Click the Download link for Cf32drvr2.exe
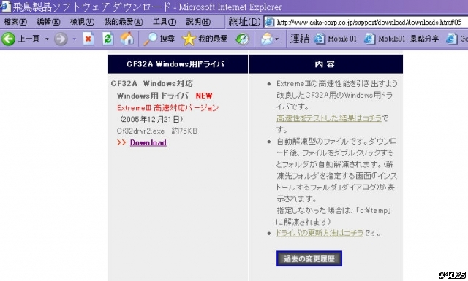Viewport: 468px width, 281px height. click(x=148, y=142)
